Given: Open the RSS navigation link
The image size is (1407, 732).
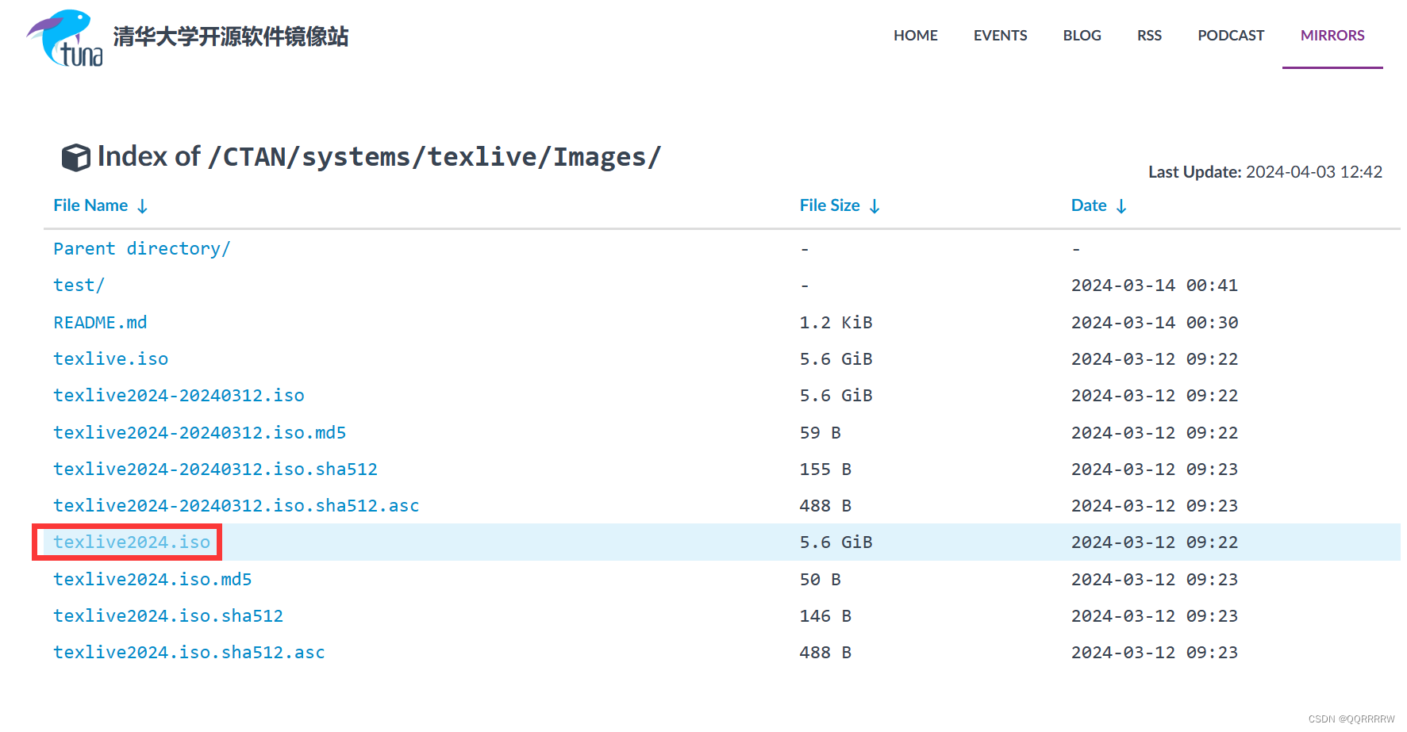Looking at the screenshot, I should tap(1149, 36).
